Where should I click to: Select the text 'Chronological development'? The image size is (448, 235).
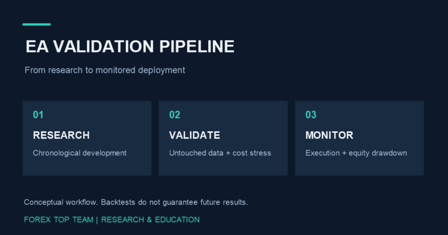click(79, 153)
